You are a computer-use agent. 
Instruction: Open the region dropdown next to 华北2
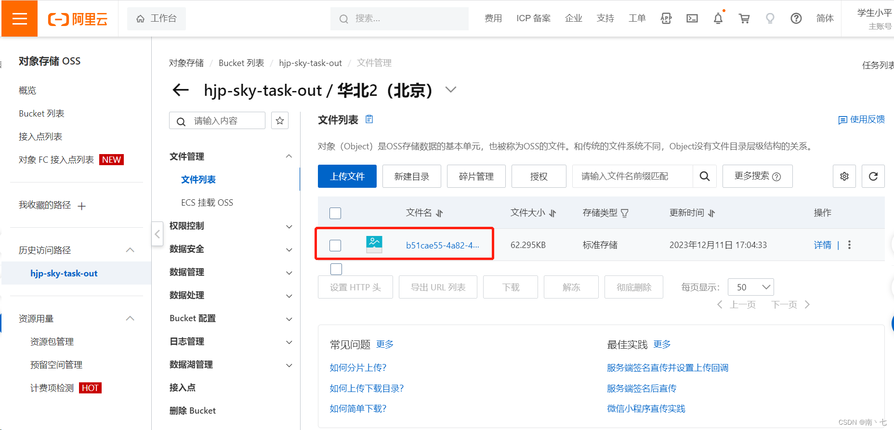(x=451, y=90)
